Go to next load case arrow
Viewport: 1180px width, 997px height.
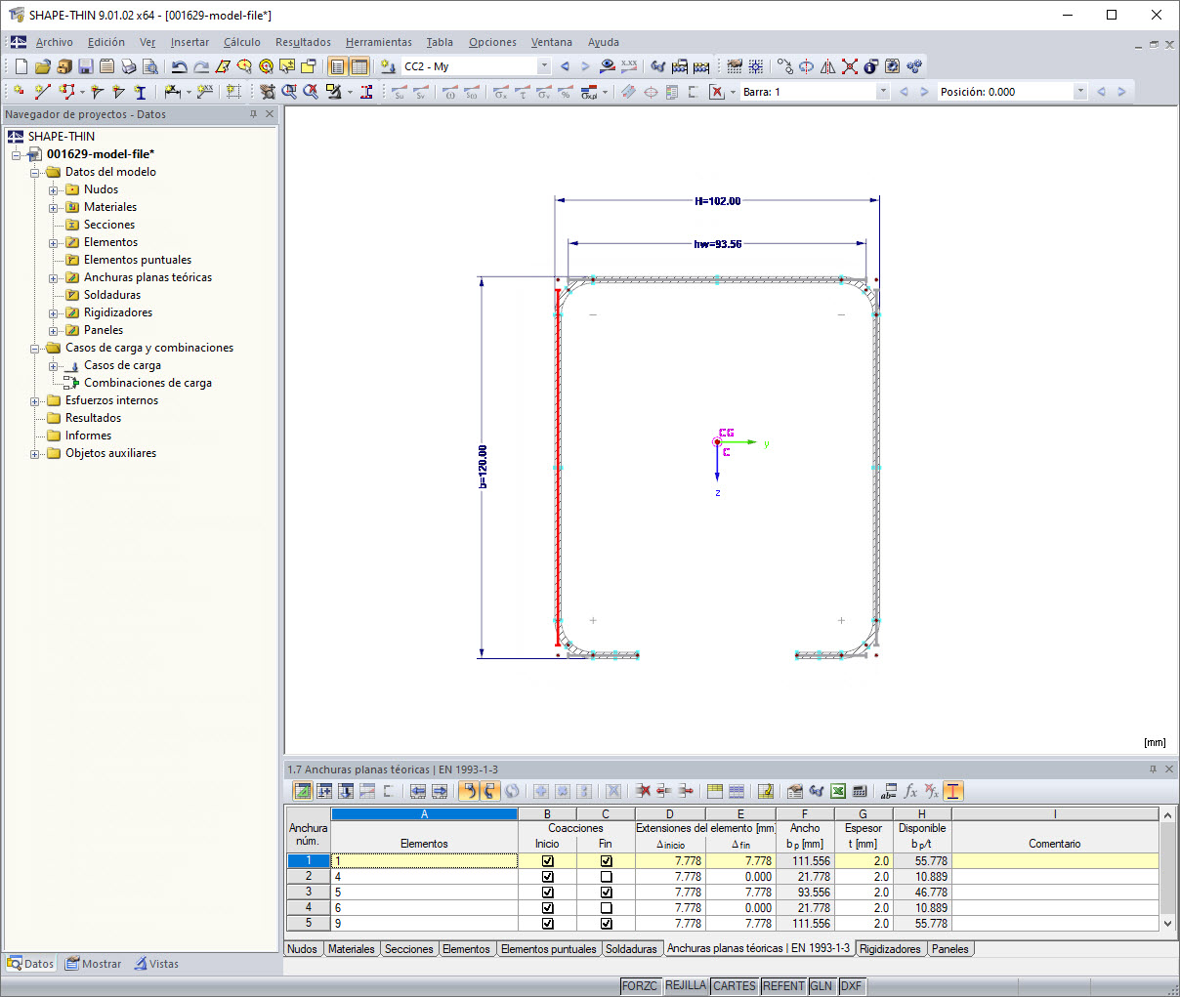(x=585, y=66)
